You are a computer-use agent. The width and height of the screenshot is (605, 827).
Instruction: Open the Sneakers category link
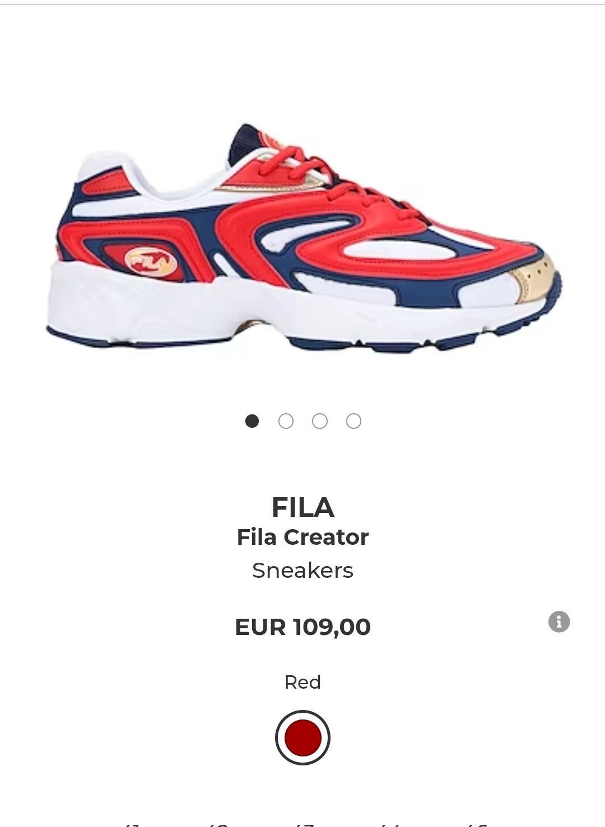[x=302, y=571]
